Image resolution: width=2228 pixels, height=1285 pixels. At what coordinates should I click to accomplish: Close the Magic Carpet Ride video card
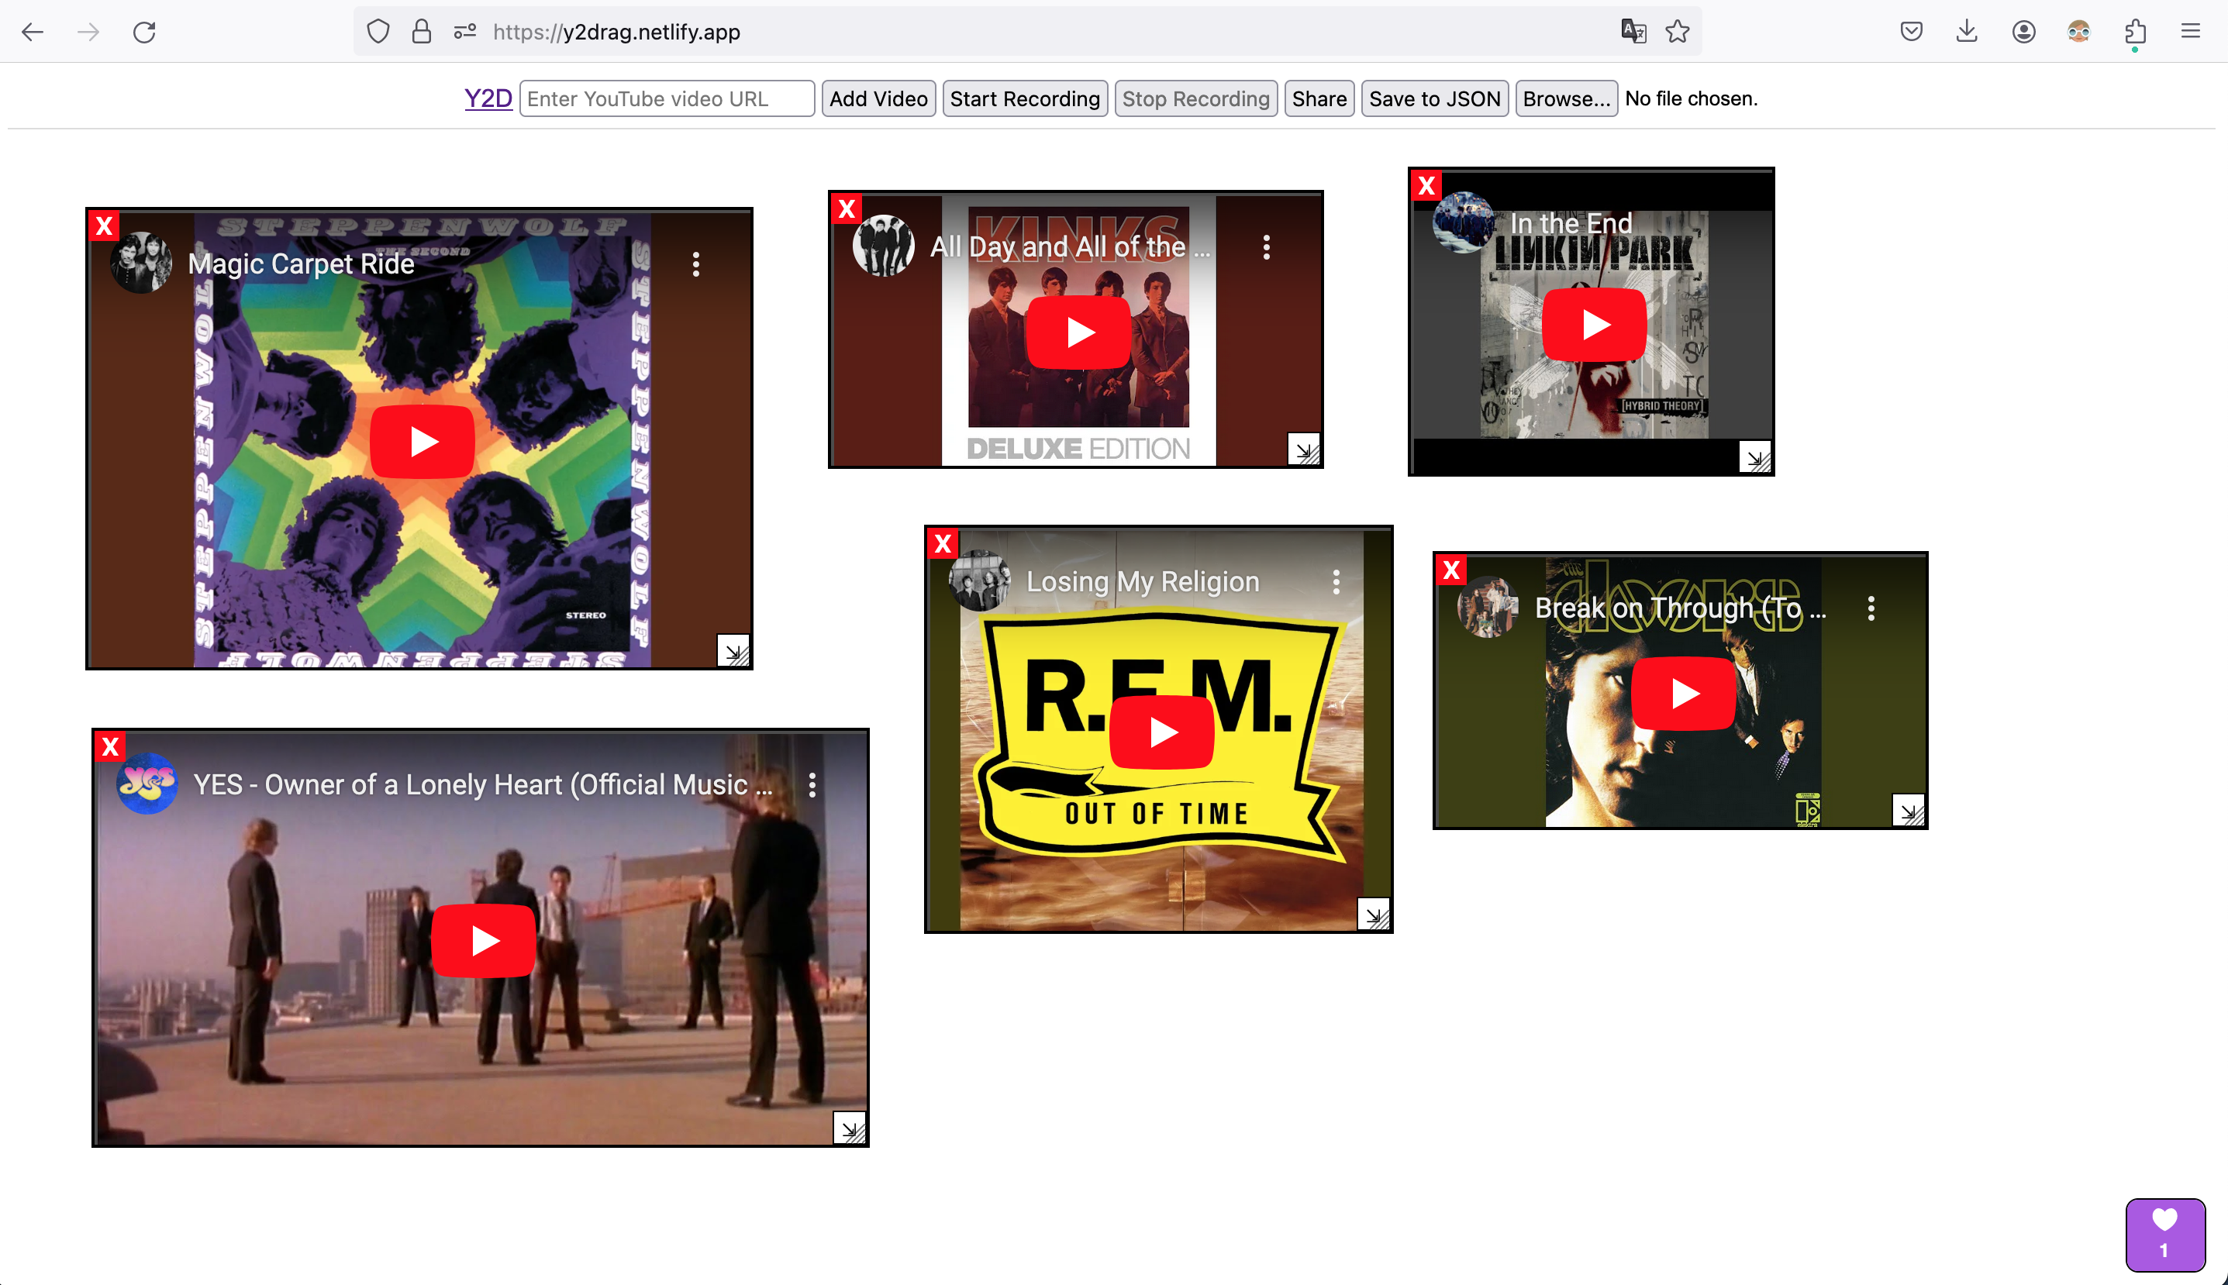104,227
